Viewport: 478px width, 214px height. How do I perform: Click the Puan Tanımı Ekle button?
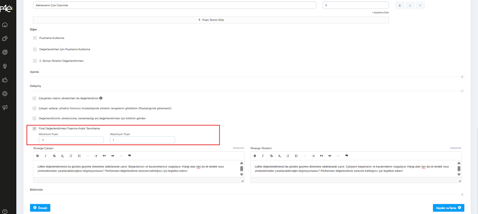pyautogui.click(x=211, y=20)
